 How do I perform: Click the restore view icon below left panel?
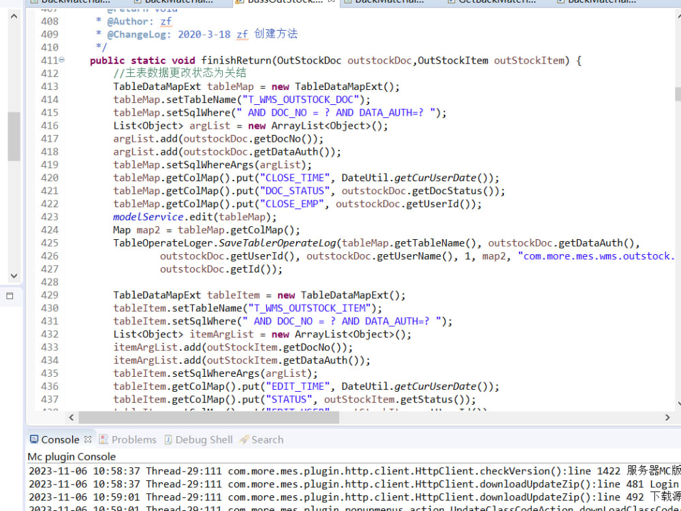coord(10,296)
